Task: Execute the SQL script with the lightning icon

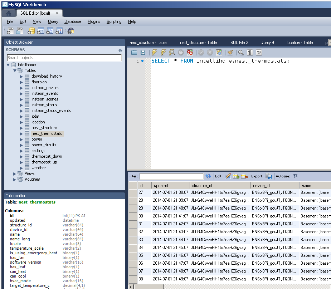Action: click(x=154, y=52)
